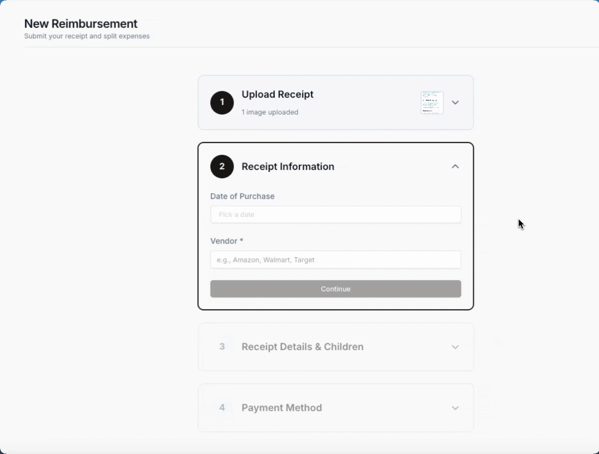The image size is (599, 454).
Task: Expand Receipt Details & Children chevron
Action: coord(455,347)
